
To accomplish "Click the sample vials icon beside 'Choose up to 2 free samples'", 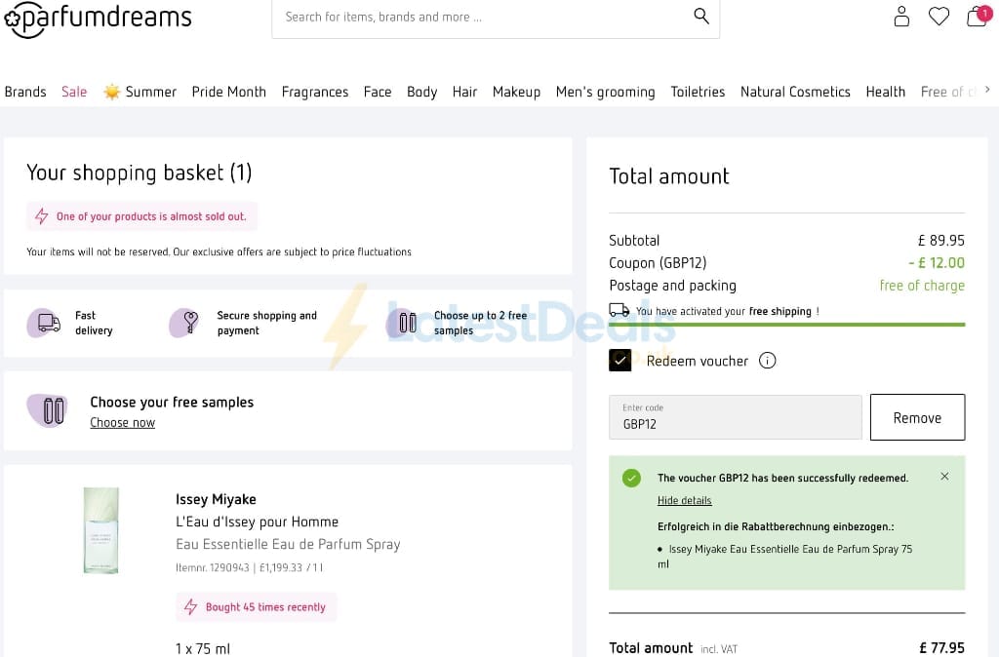I will click(x=404, y=323).
